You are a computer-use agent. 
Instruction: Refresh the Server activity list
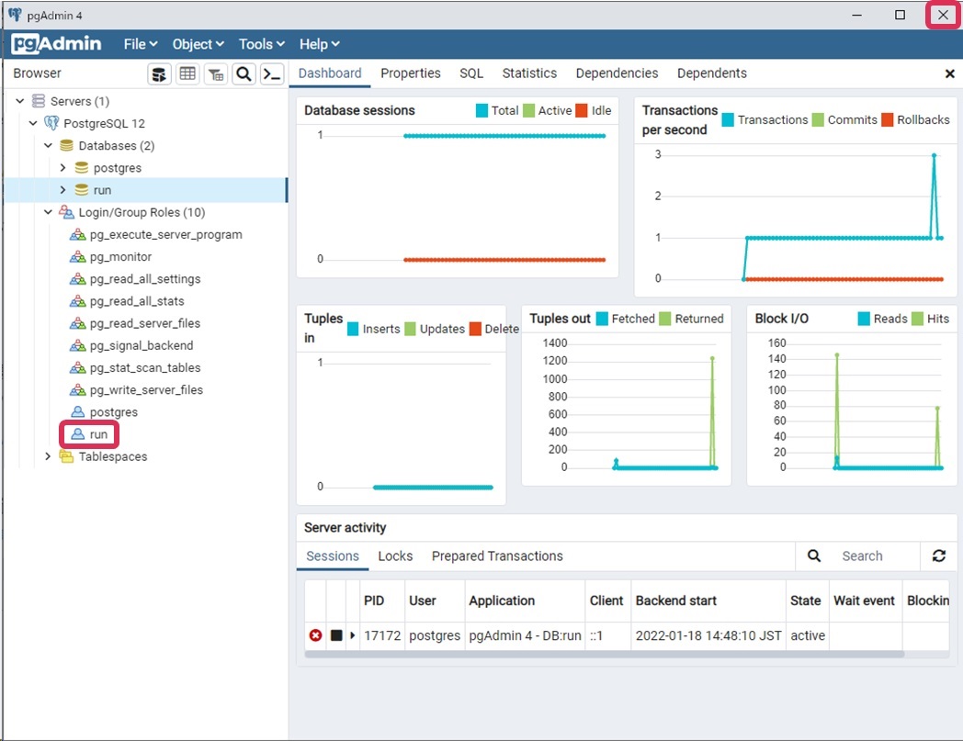[x=938, y=556]
